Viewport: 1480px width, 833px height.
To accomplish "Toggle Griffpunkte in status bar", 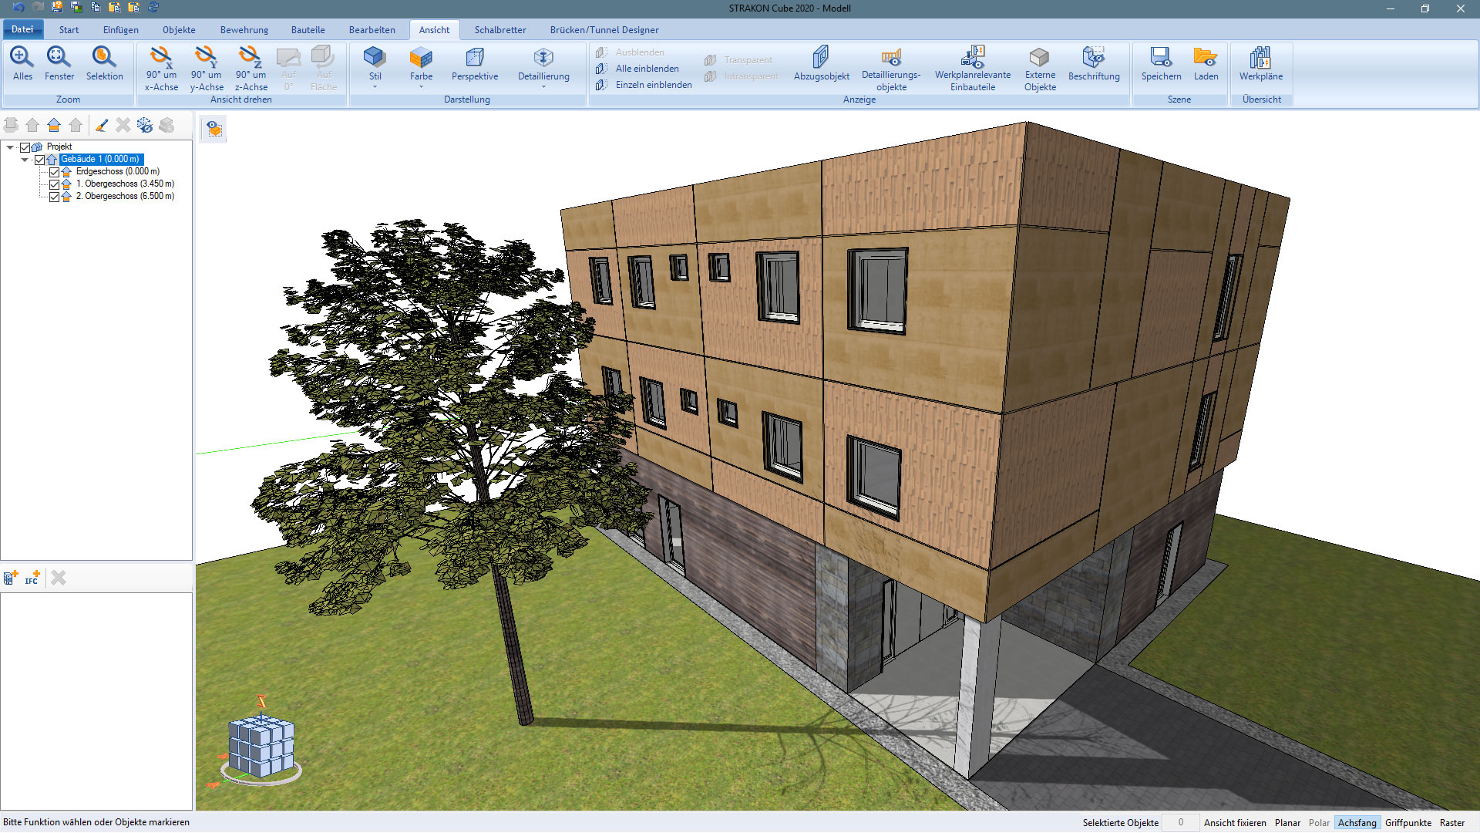I will coord(1408,823).
